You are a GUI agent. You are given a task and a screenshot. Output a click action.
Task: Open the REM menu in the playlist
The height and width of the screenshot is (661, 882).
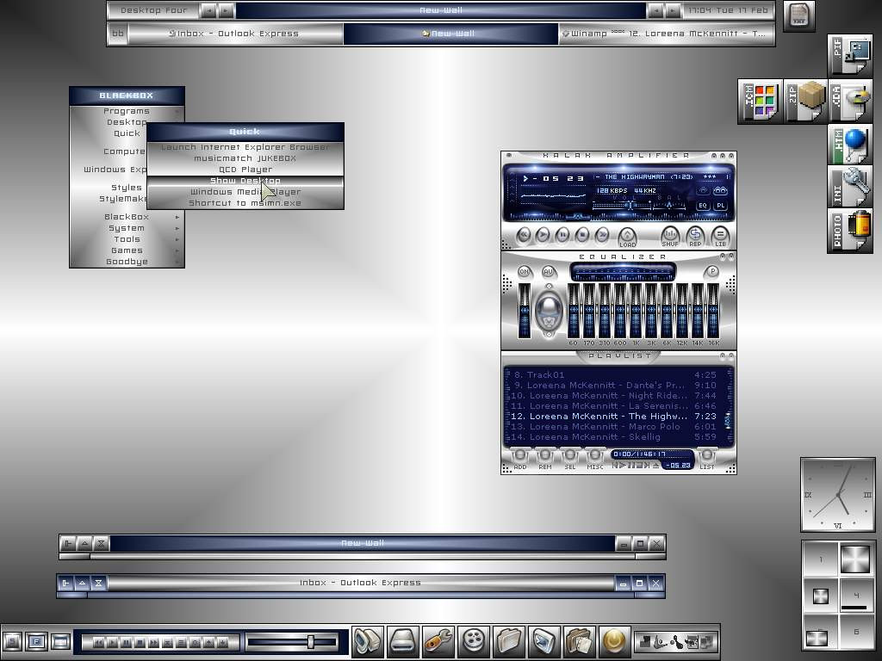tap(544, 460)
